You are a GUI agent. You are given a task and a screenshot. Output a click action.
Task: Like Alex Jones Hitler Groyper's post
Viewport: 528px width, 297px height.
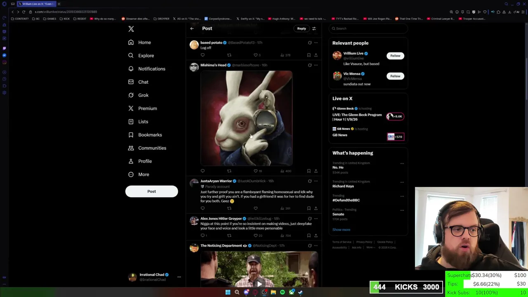point(256,236)
